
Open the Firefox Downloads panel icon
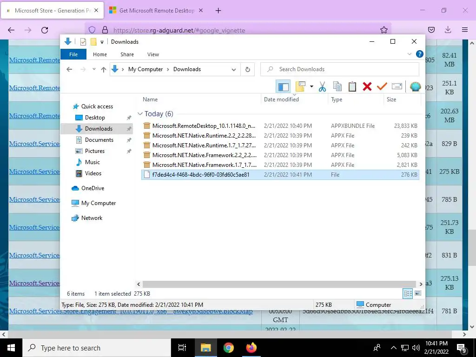(448, 30)
